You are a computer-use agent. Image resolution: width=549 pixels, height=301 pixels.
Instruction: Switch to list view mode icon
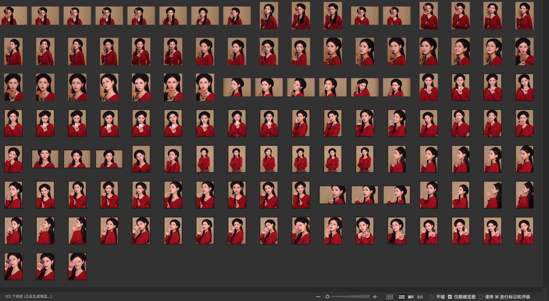420,297
